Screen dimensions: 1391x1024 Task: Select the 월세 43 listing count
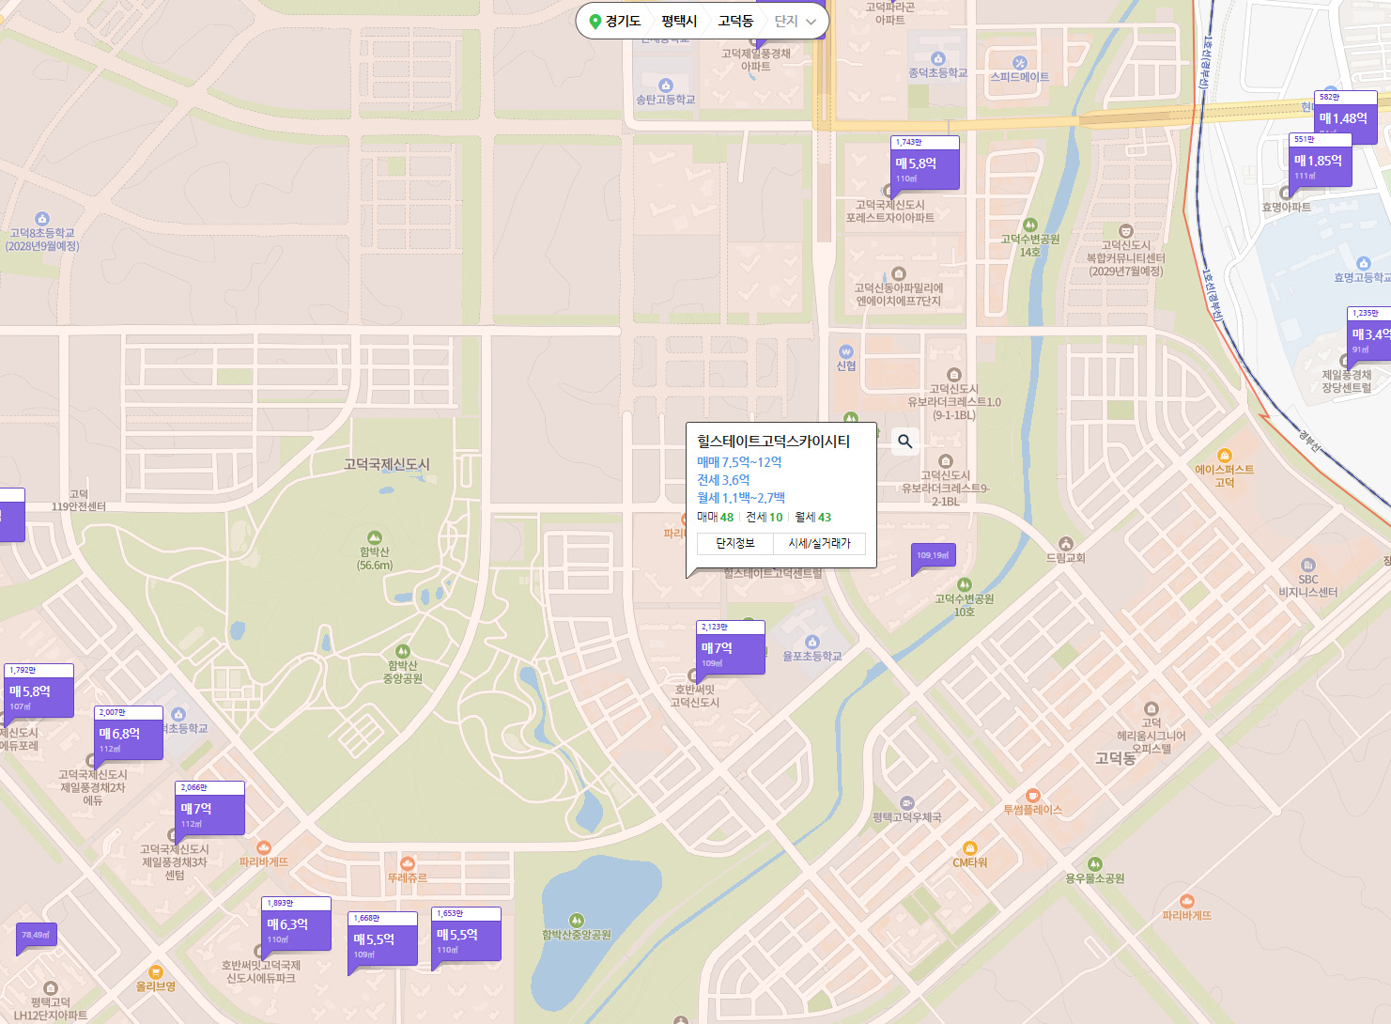813,518
